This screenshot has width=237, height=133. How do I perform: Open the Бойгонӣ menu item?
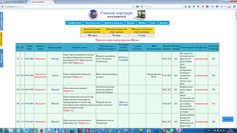[x=130, y=23]
